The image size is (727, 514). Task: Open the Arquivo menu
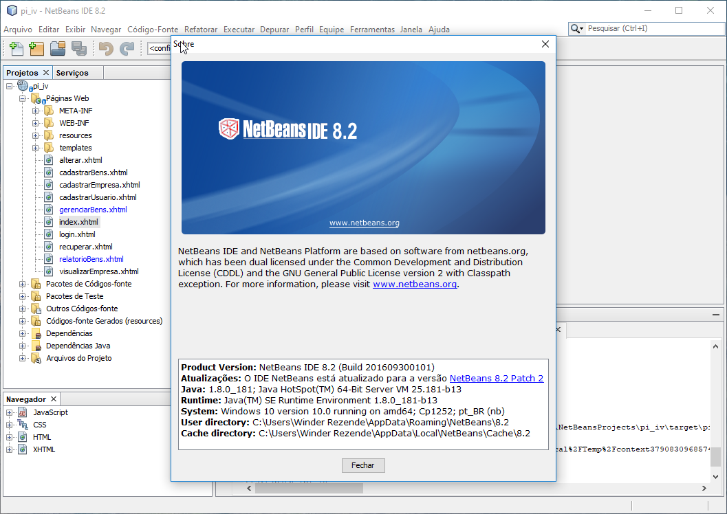pyautogui.click(x=18, y=29)
